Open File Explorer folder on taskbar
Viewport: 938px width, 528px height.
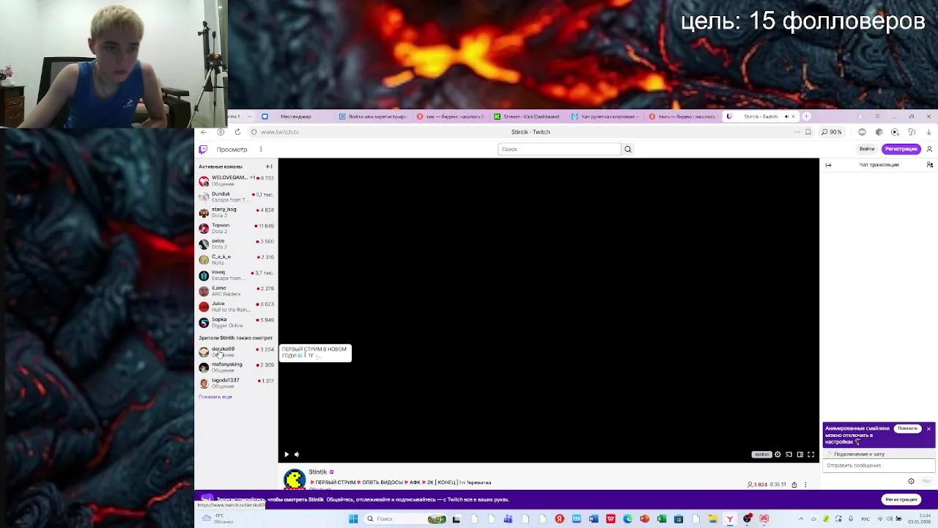pos(712,519)
